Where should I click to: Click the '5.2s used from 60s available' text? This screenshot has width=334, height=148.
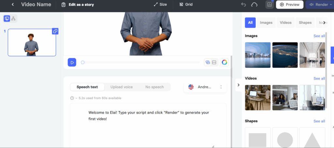click(100, 98)
